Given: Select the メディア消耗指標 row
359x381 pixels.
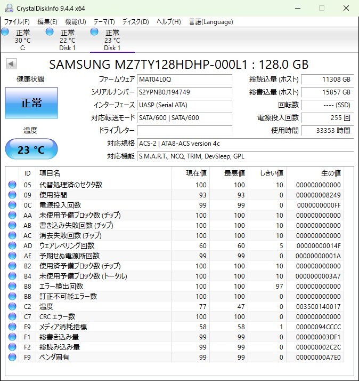Looking at the screenshot, I should coord(174,327).
